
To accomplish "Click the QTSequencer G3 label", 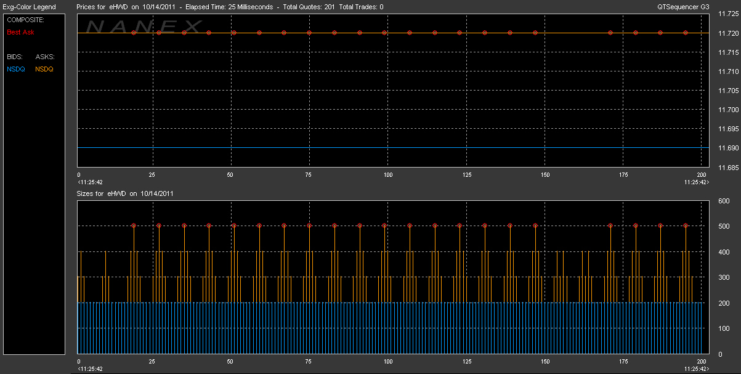I will pyautogui.click(x=684, y=7).
